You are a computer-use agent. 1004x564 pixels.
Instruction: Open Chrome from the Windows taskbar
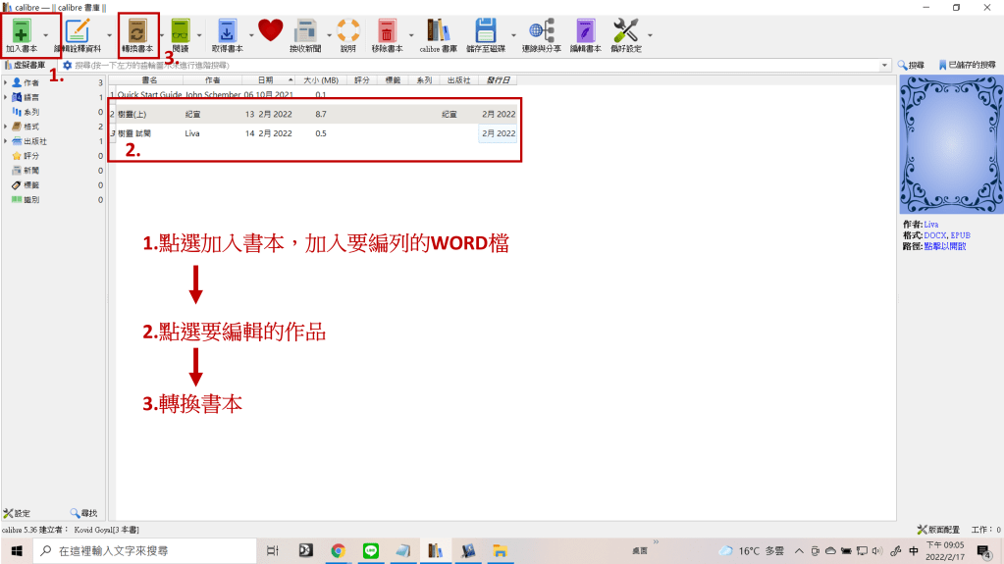[x=338, y=550]
